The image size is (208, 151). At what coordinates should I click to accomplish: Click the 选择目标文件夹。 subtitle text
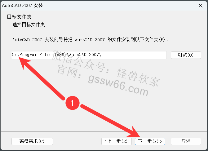pyautogui.click(x=30, y=25)
